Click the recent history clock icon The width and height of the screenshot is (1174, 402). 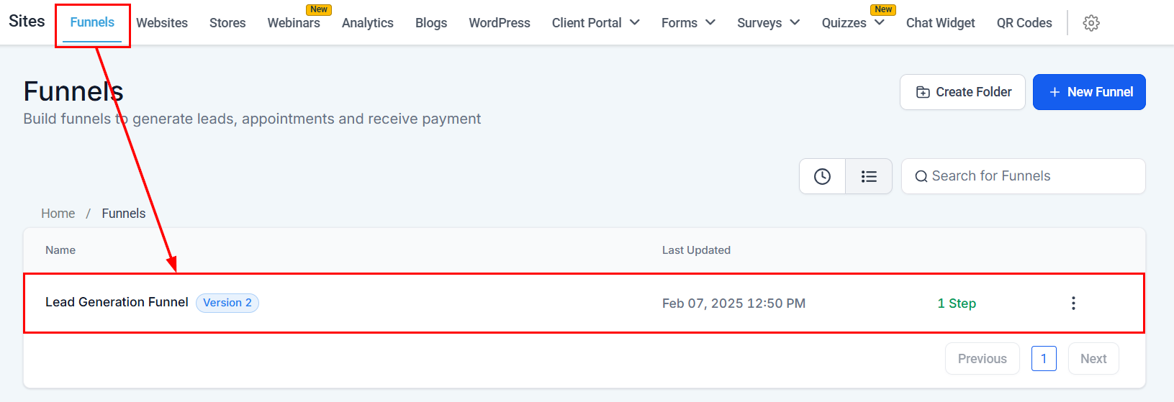[x=822, y=176]
